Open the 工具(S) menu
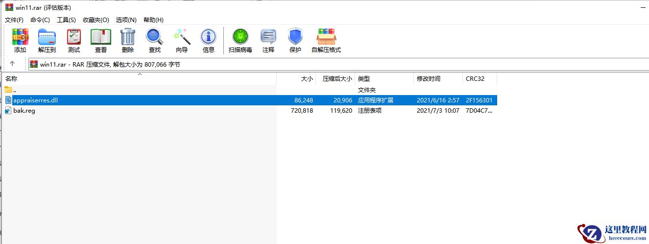Image resolution: width=649 pixels, height=244 pixels. click(66, 20)
